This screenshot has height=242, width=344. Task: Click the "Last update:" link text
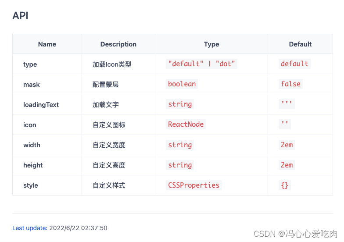(x=30, y=228)
